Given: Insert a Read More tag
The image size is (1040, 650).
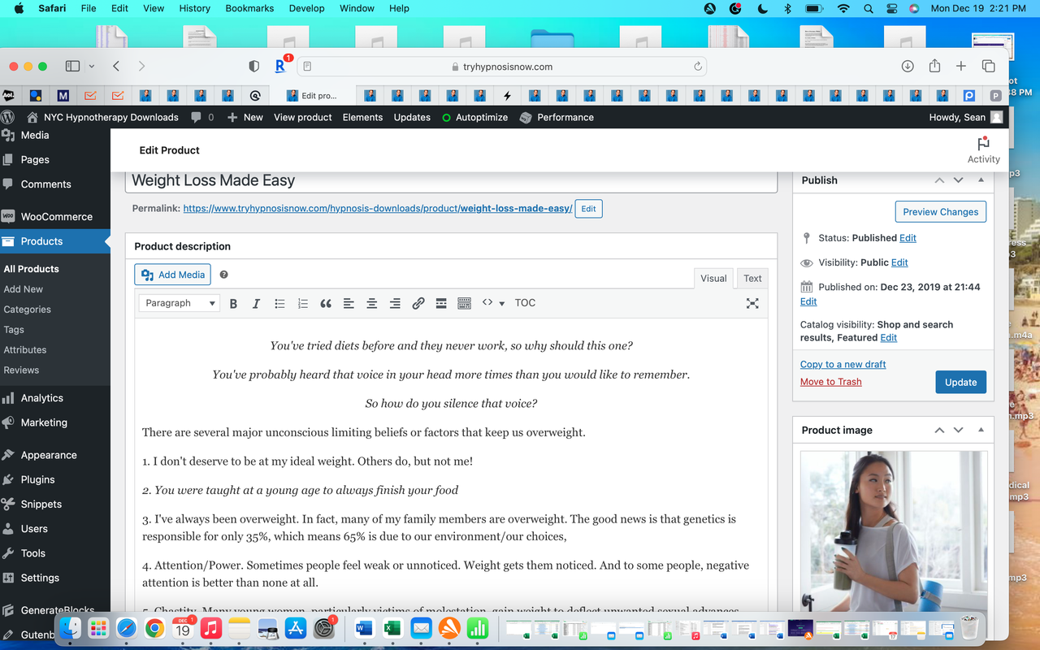Looking at the screenshot, I should [441, 303].
